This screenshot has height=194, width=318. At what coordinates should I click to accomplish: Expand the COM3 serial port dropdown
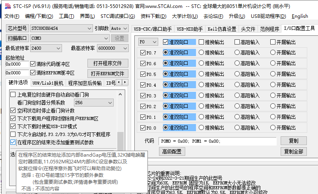click(x=106, y=38)
